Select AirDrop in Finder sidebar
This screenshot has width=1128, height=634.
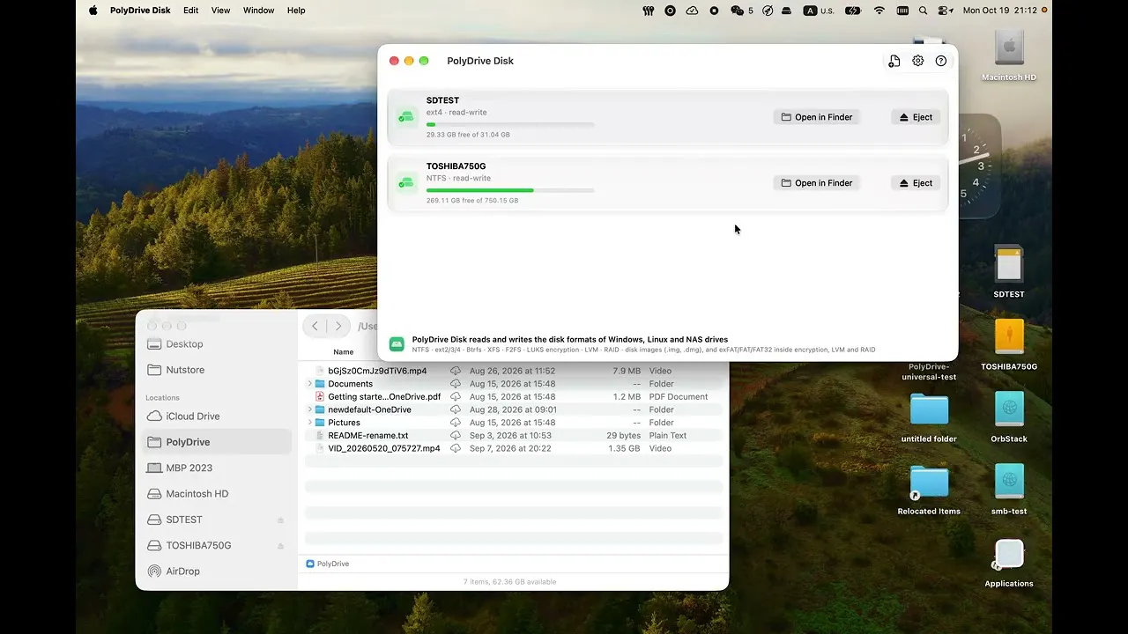(217, 571)
